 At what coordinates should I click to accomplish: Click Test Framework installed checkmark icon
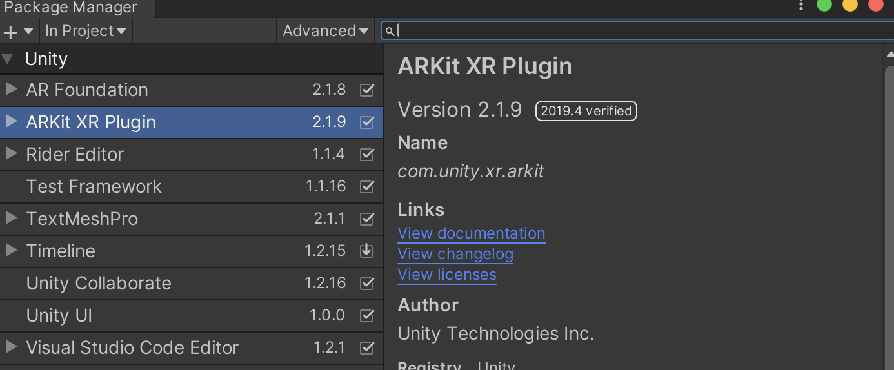click(367, 186)
